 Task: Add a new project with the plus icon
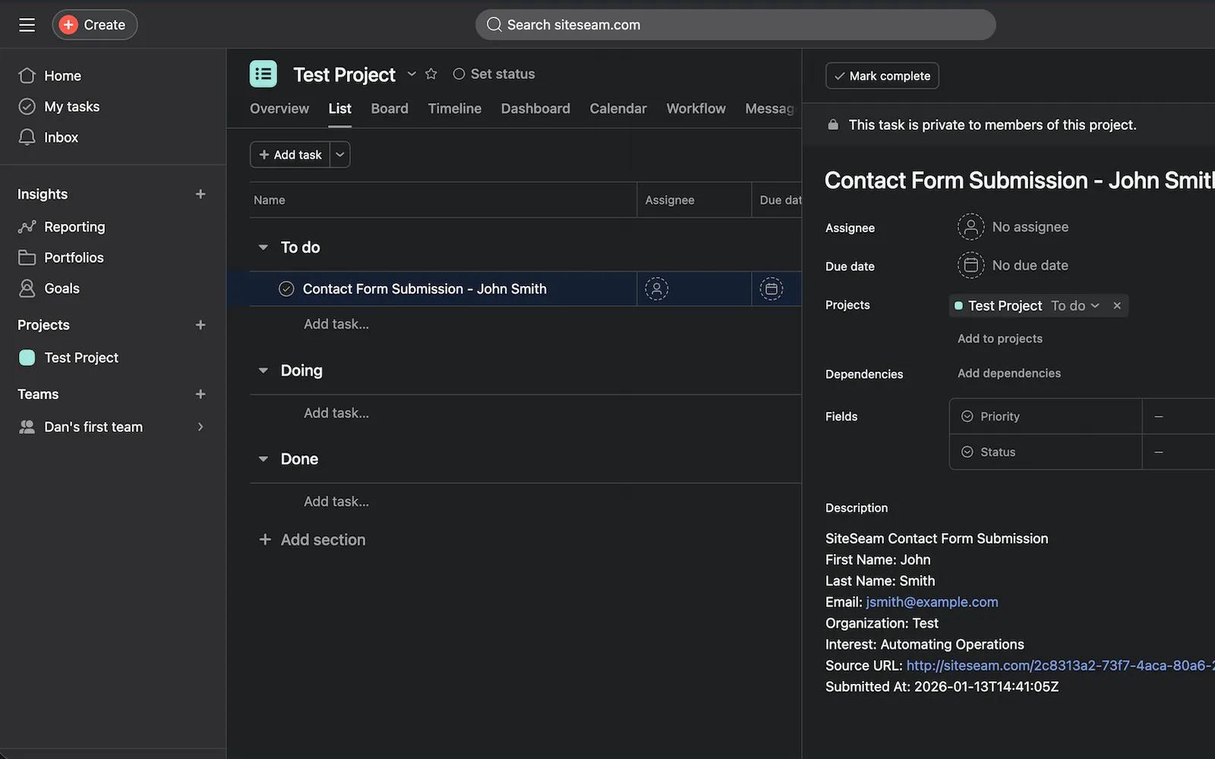(200, 325)
